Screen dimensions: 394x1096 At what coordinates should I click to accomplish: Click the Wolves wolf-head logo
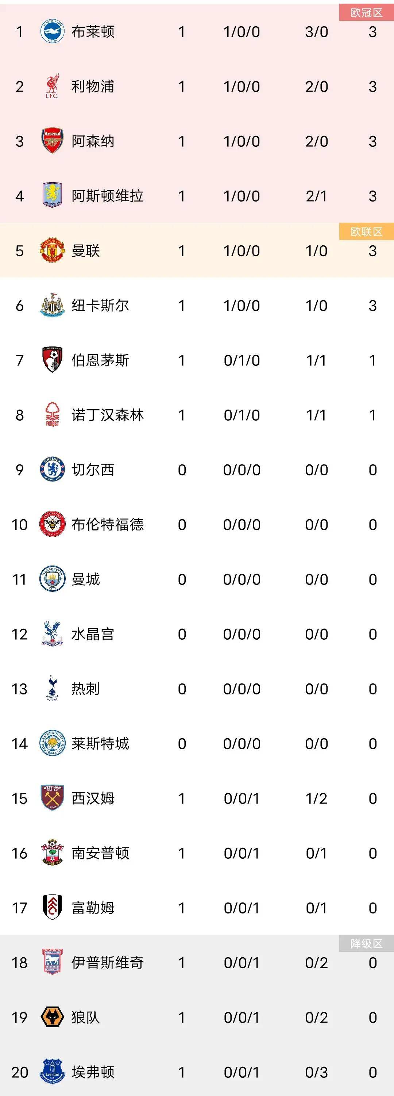pos(52,1017)
